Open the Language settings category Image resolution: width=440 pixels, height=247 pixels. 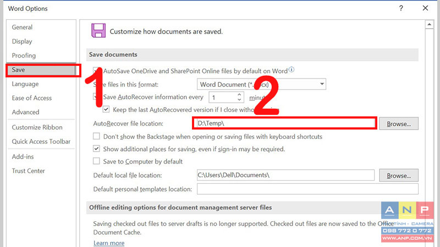pos(25,84)
